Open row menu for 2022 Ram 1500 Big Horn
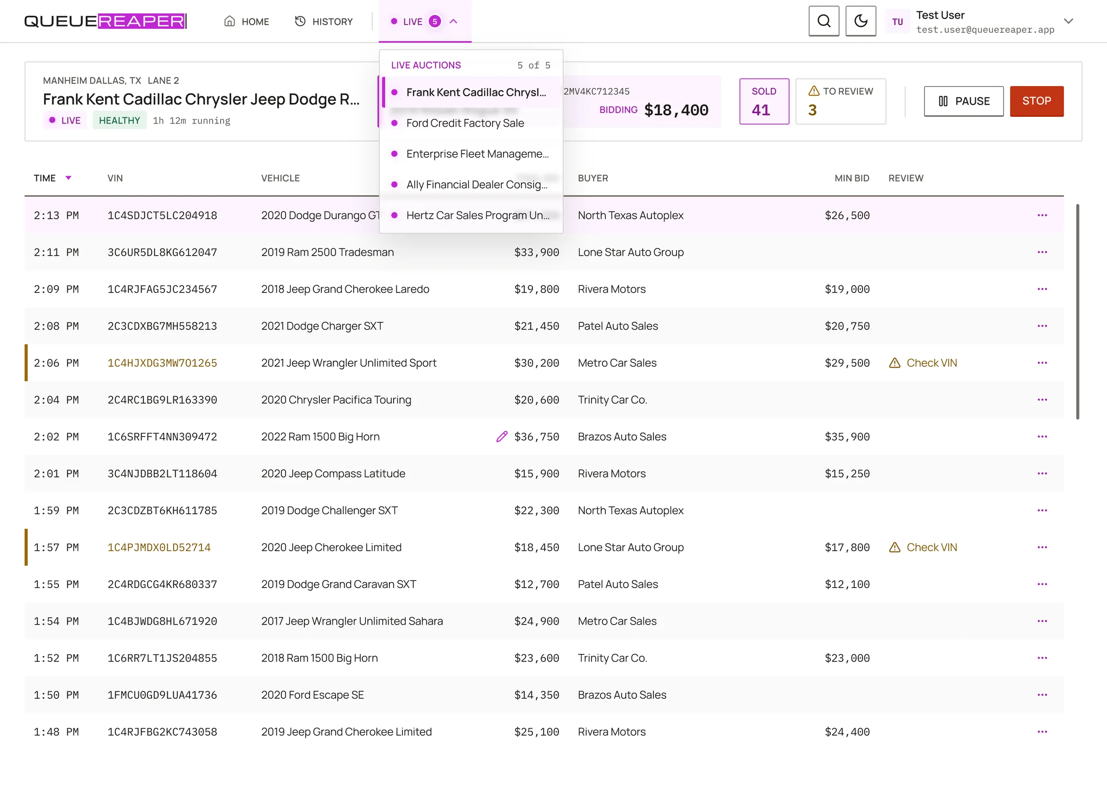The height and width of the screenshot is (787, 1107). point(1042,437)
